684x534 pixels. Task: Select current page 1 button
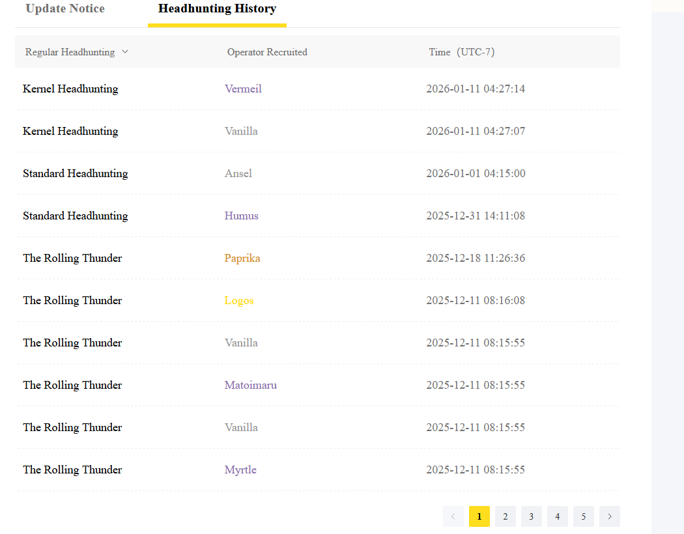coord(479,516)
